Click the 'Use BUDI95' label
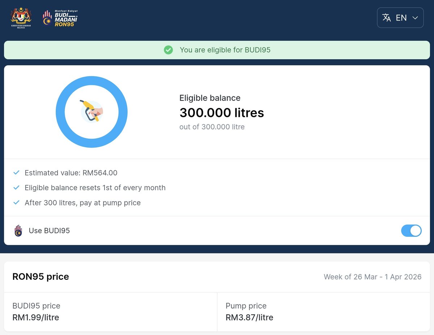Image resolution: width=434 pixels, height=335 pixels. [x=49, y=231]
